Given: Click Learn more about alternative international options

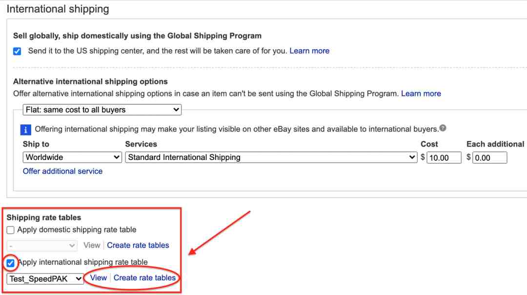Looking at the screenshot, I should [421, 94].
